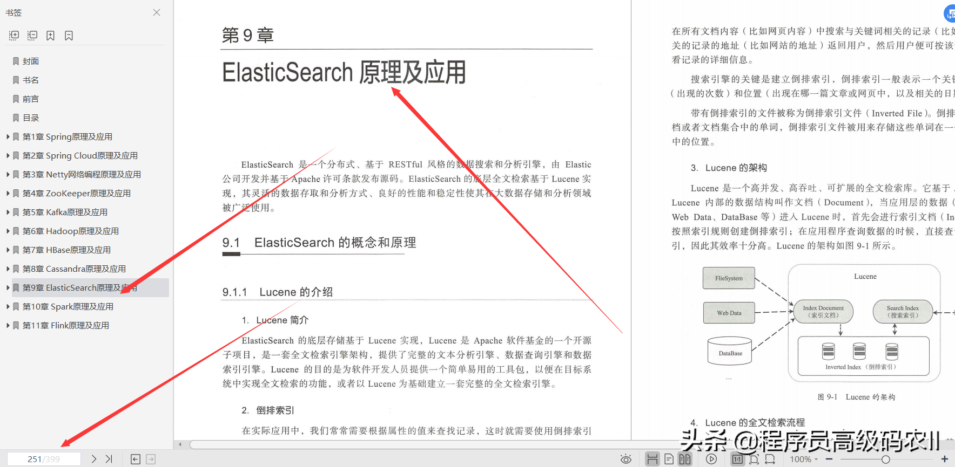Image resolution: width=955 pixels, height=467 pixels.
Task: Click the blue floating assistant icon
Action: tap(950, 14)
